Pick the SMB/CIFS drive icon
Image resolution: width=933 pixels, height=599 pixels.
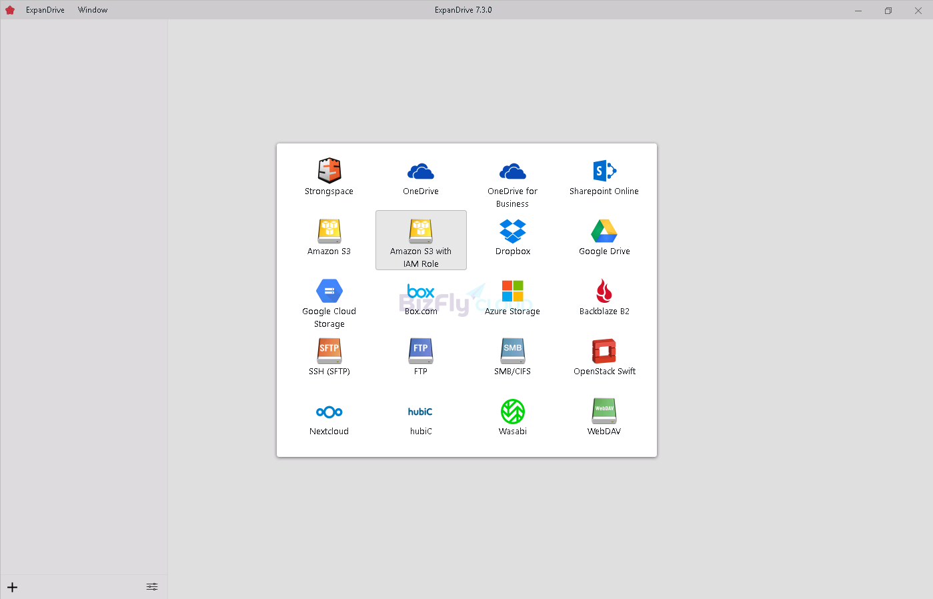click(513, 351)
